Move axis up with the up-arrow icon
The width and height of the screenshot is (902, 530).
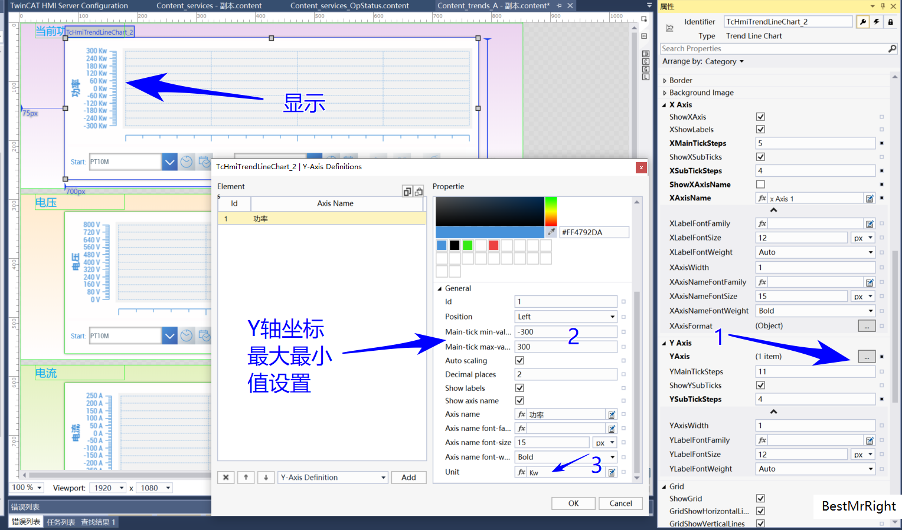tap(246, 477)
